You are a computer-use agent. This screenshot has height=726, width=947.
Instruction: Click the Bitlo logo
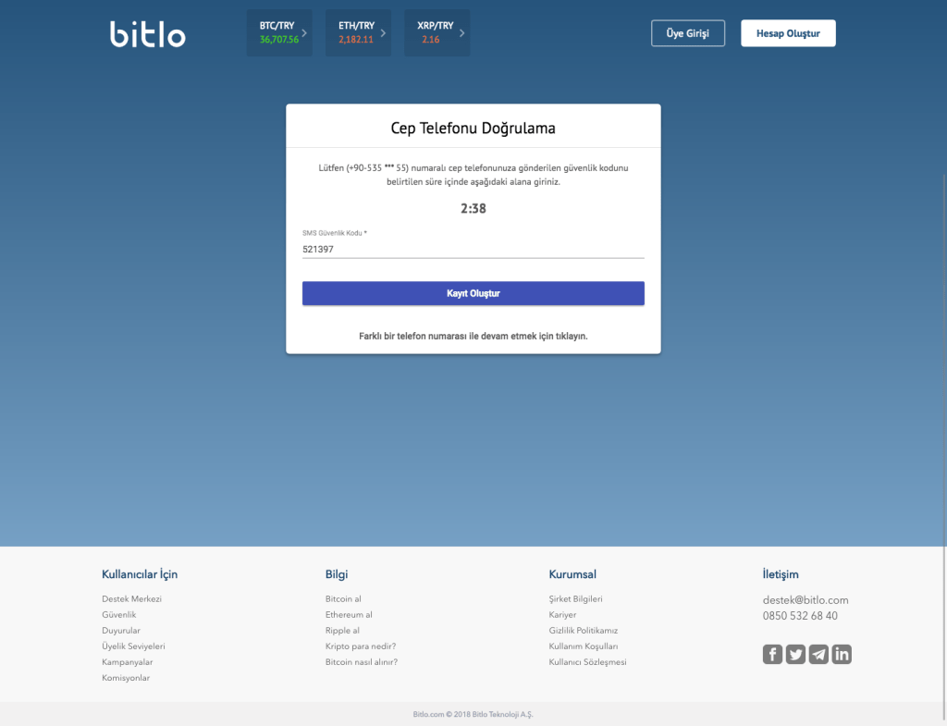pyautogui.click(x=148, y=34)
